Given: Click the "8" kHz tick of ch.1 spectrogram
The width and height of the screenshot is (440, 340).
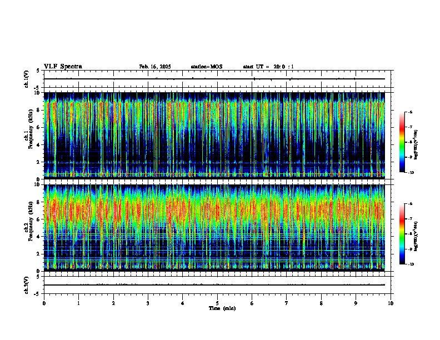Looking at the screenshot, I should click(x=39, y=110).
